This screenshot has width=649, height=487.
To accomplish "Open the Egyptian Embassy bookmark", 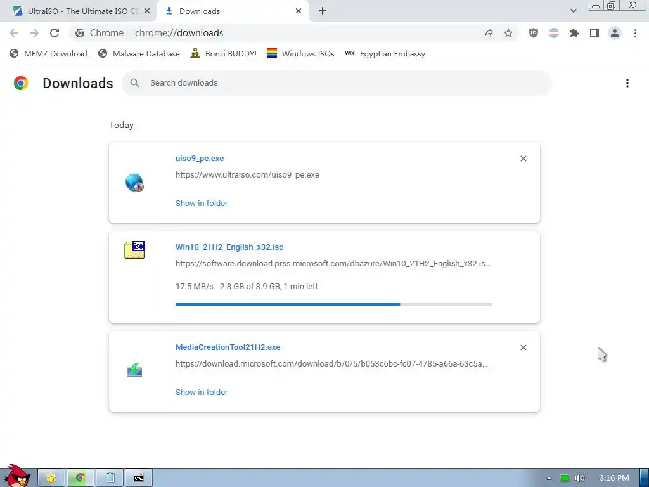I will 385,54.
